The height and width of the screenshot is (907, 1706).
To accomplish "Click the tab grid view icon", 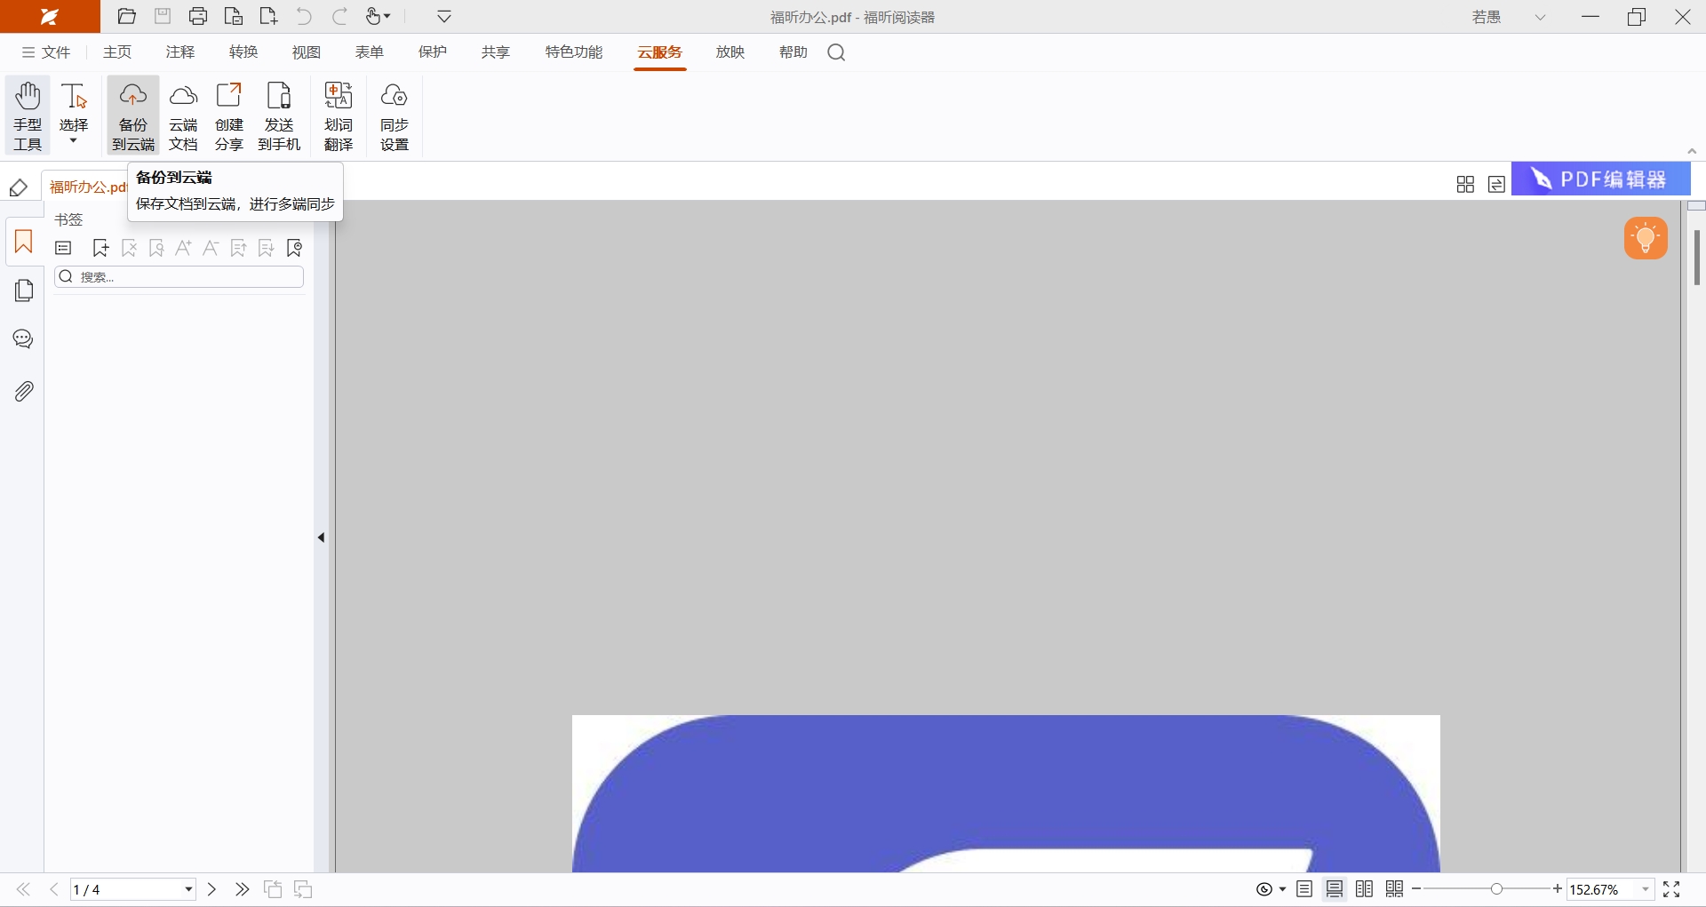I will (1466, 184).
